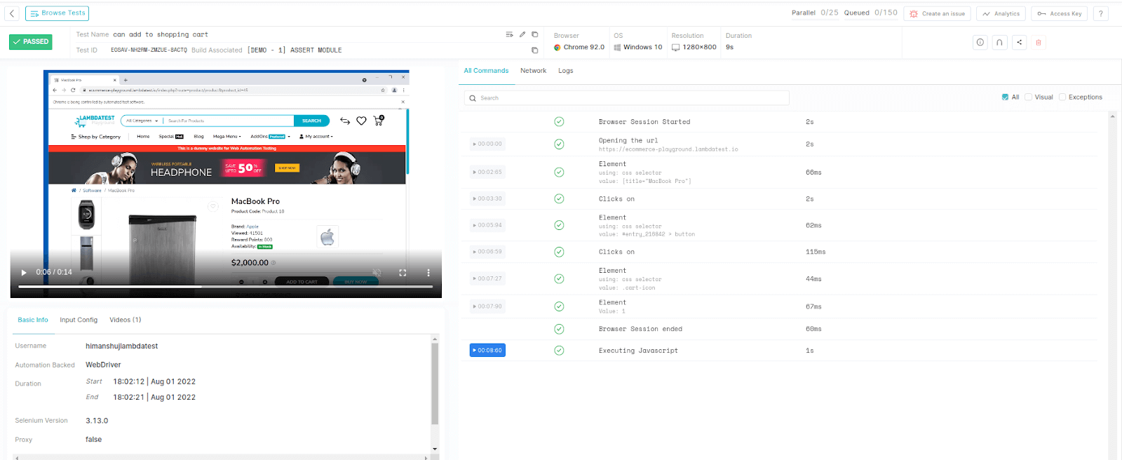Open the video player three-dot menu
1122x460 pixels.
tap(428, 273)
